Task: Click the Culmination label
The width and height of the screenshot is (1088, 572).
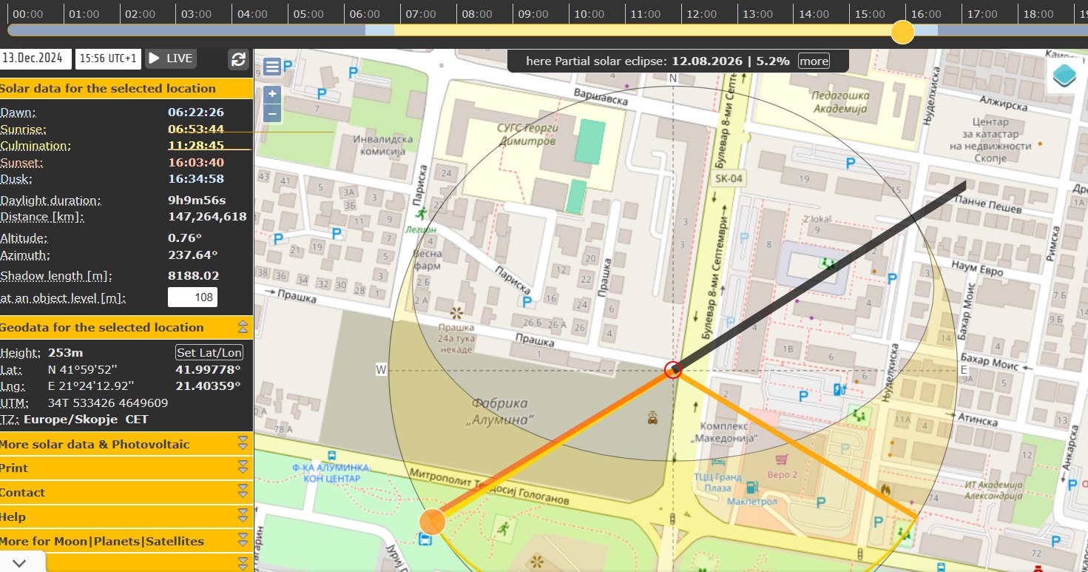Action: [36, 146]
